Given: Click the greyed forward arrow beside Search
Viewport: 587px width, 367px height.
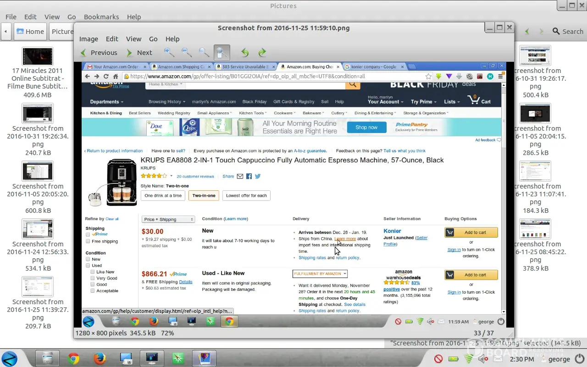Looking at the screenshot, I should click(x=542, y=32).
